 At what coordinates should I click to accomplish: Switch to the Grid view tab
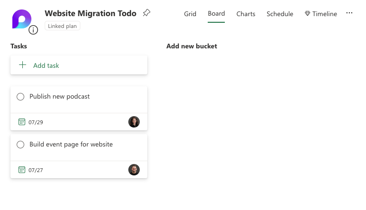[x=190, y=14]
